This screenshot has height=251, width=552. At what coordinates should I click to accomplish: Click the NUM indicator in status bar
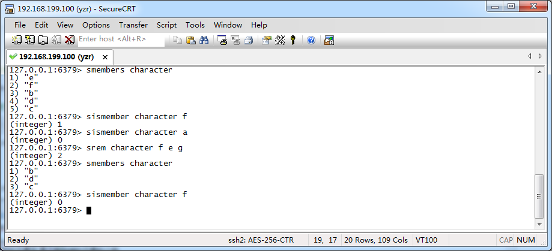click(x=526, y=240)
